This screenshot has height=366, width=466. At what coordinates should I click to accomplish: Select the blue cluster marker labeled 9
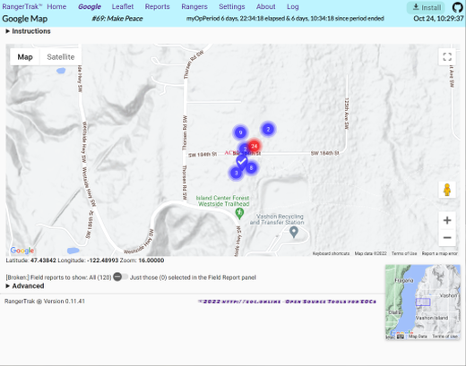[x=240, y=132]
